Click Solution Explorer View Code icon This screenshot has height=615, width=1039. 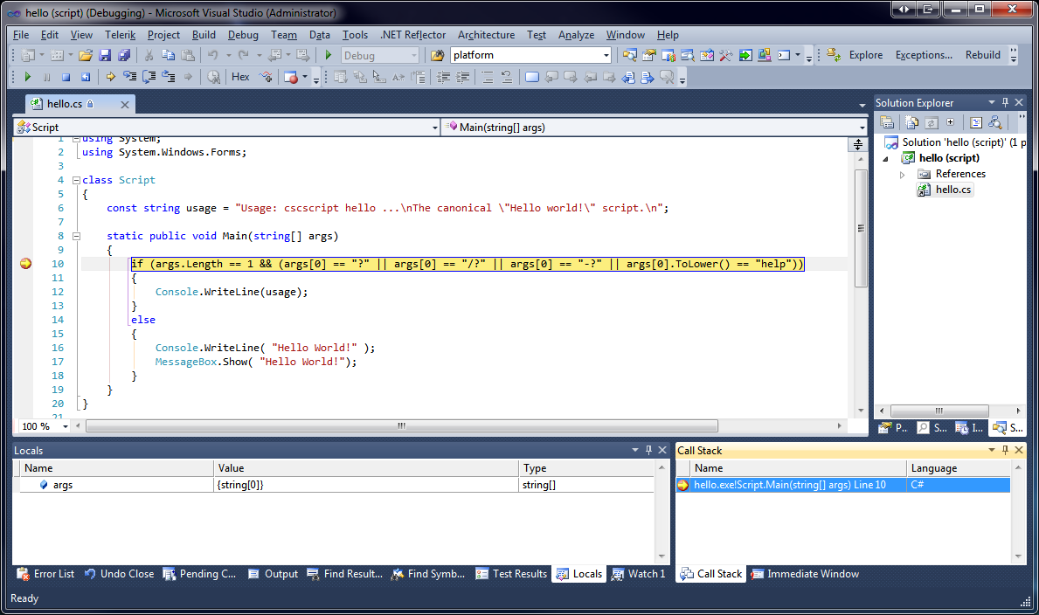pos(975,122)
